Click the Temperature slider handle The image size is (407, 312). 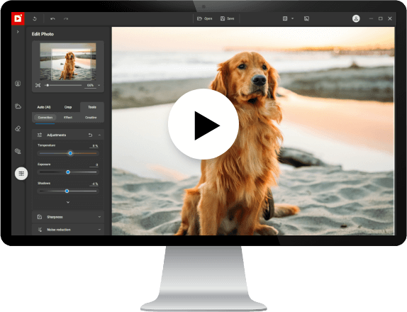click(70, 153)
